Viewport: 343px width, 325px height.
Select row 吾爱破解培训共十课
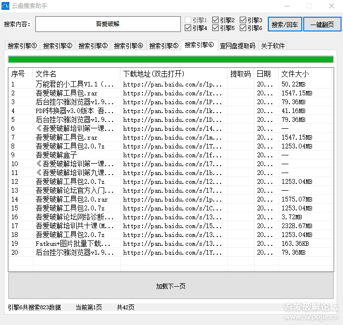[171, 226]
